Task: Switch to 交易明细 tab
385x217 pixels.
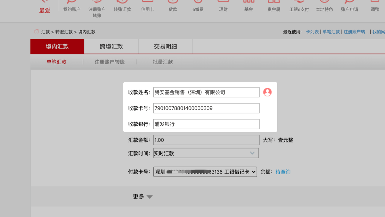Action: click(165, 47)
